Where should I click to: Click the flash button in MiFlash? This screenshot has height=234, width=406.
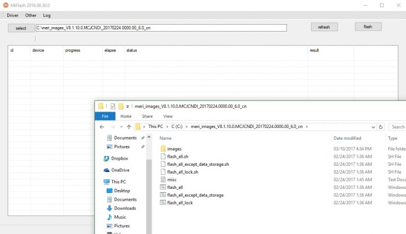pos(368,27)
